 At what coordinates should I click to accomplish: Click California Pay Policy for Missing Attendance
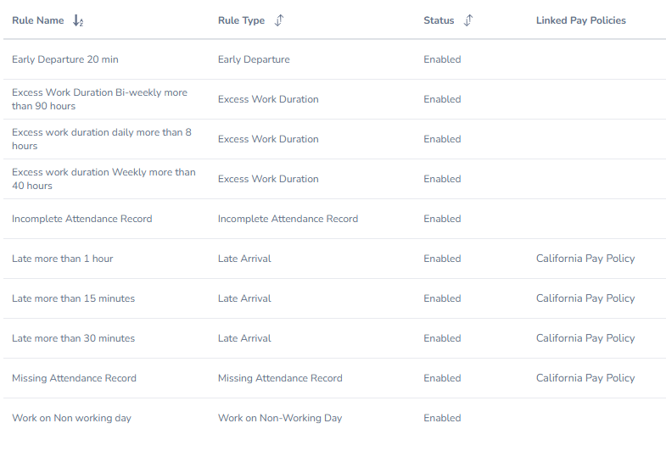(x=585, y=378)
